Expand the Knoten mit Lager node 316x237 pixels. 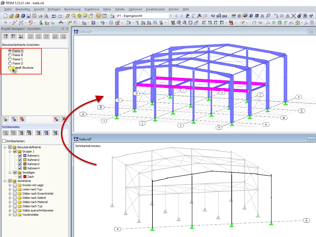(x=10, y=185)
